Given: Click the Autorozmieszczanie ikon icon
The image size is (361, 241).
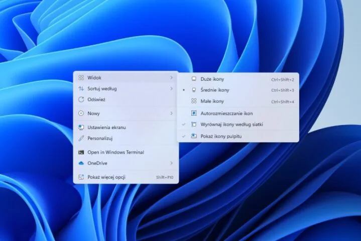Looking at the screenshot, I should (x=194, y=113).
